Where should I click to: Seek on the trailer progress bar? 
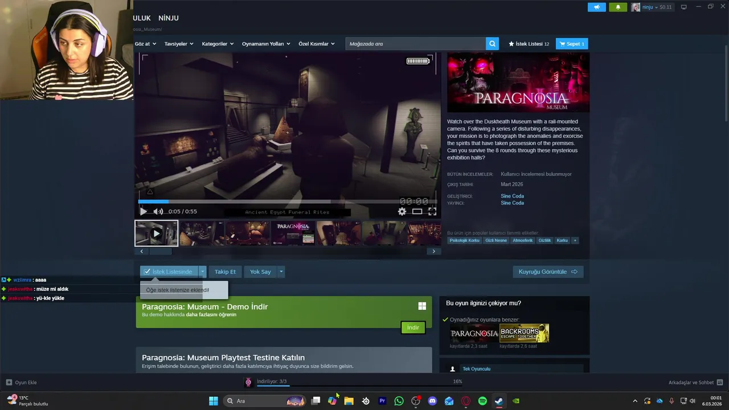(288, 202)
